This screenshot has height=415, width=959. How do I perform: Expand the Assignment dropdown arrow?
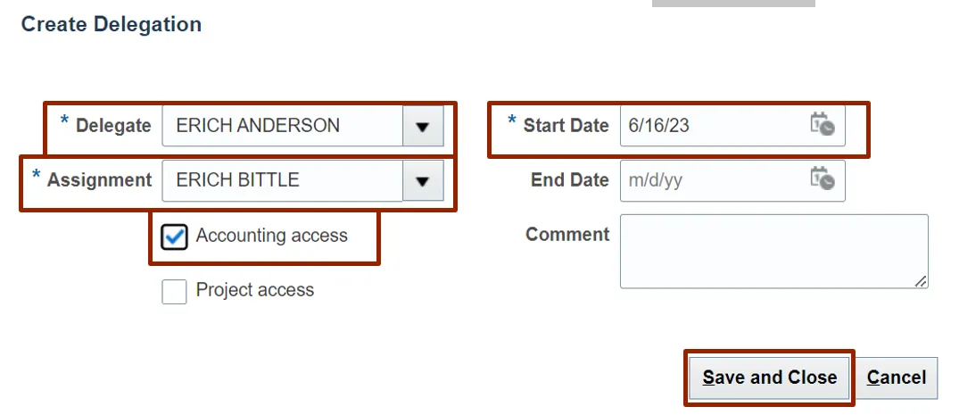(x=423, y=180)
